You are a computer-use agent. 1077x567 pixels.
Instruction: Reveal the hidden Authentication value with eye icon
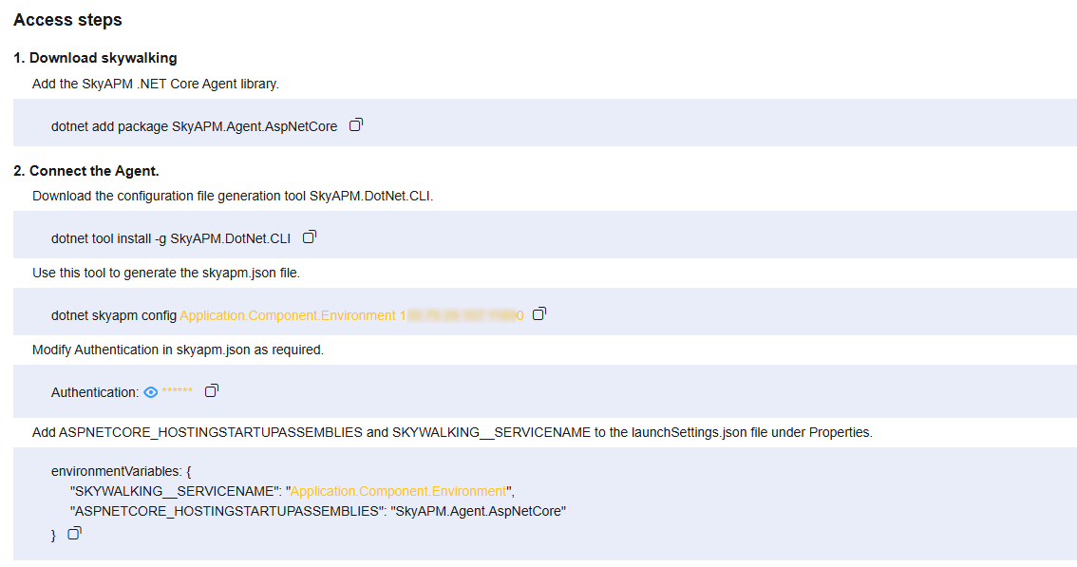pos(150,392)
